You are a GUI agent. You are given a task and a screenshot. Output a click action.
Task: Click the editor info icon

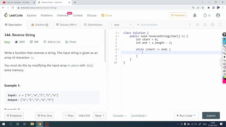point(190,25)
